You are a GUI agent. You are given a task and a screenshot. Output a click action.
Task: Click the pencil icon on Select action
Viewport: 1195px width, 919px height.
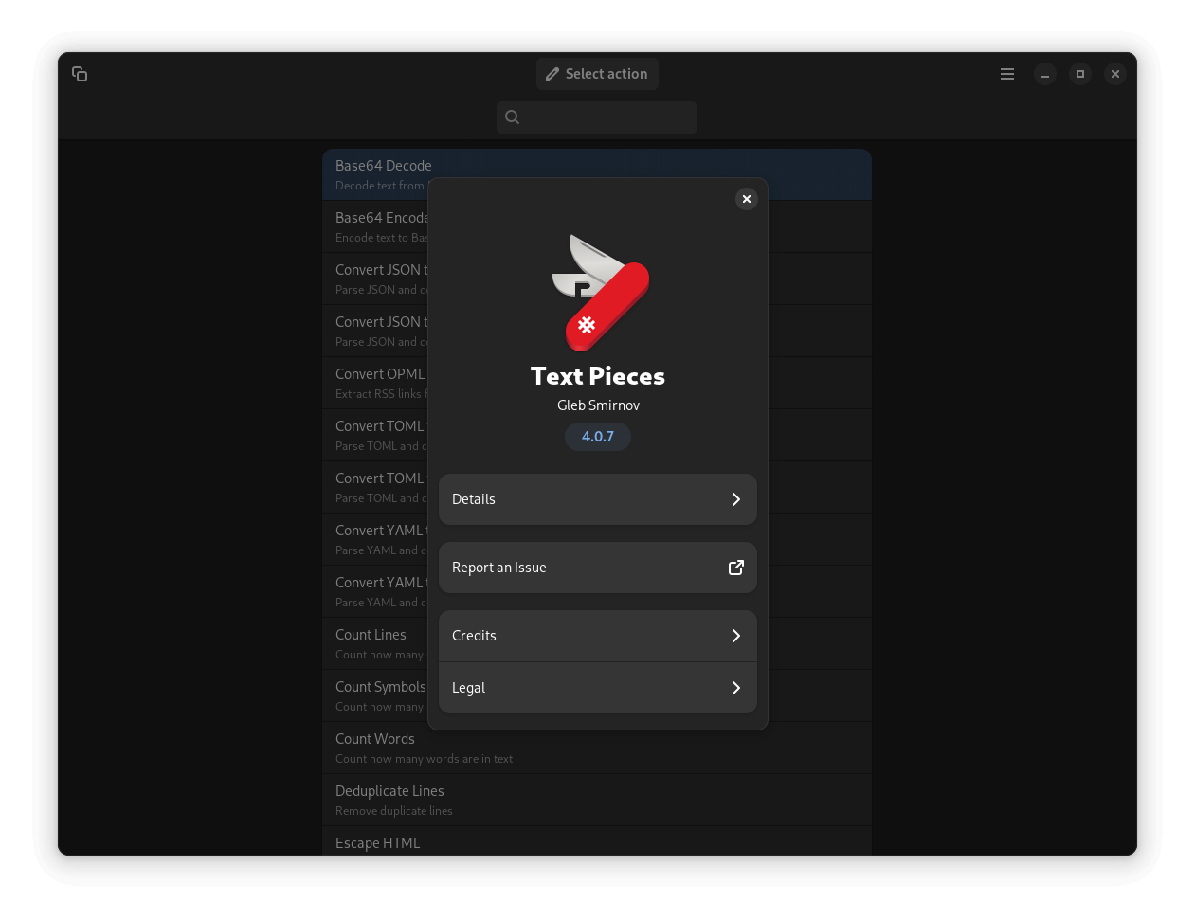pos(552,74)
